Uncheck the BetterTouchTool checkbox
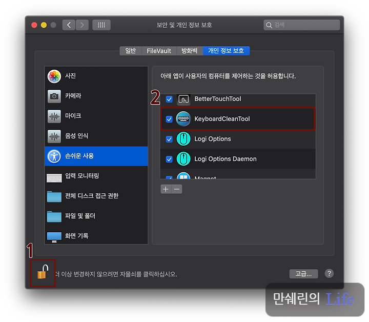This screenshot has height=322, width=369. pos(169,99)
